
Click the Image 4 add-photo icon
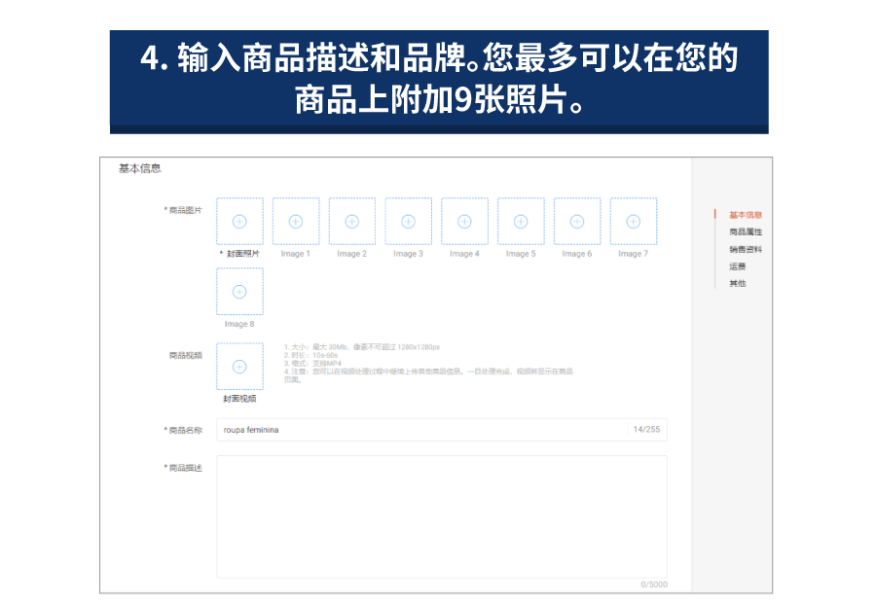pos(464,221)
